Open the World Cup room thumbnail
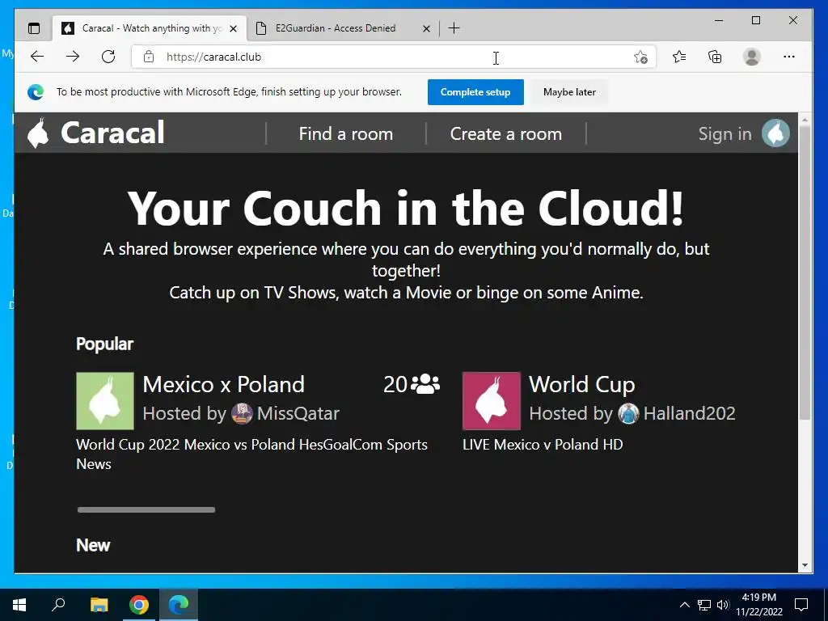 click(x=492, y=401)
